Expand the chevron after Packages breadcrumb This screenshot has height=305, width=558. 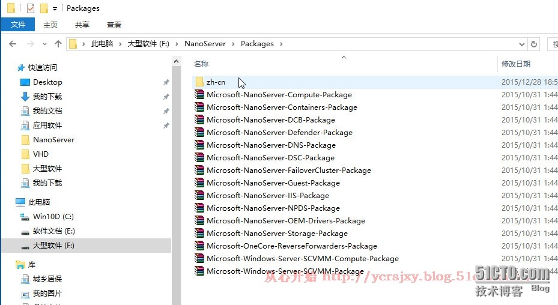click(281, 44)
